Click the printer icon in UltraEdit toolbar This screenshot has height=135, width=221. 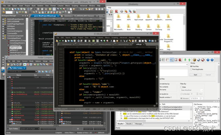click(x=79, y=41)
